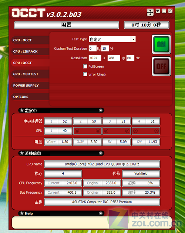Click the star icon beside 监察中
Image resolution: width=185 pixels, height=233 pixels.
[22, 110]
